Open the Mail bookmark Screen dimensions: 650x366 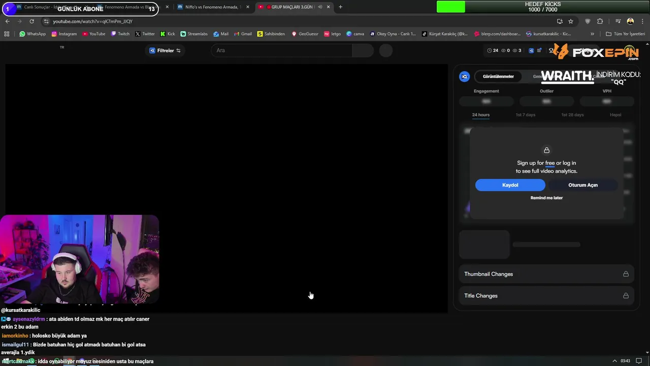221,34
